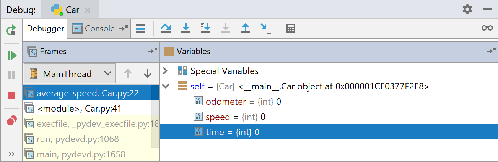Collapse the self Car object node

coord(165,86)
